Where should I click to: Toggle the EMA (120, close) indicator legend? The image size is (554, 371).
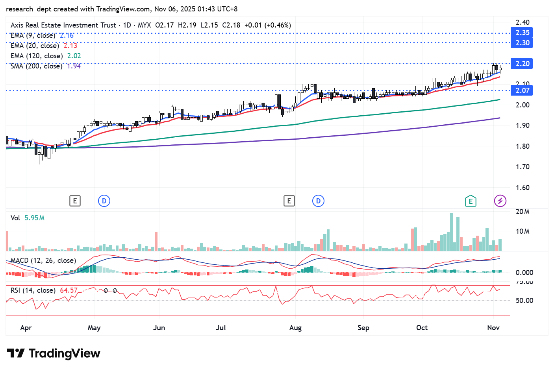click(36, 56)
